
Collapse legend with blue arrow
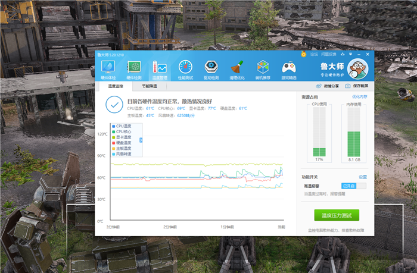[x=141, y=140]
